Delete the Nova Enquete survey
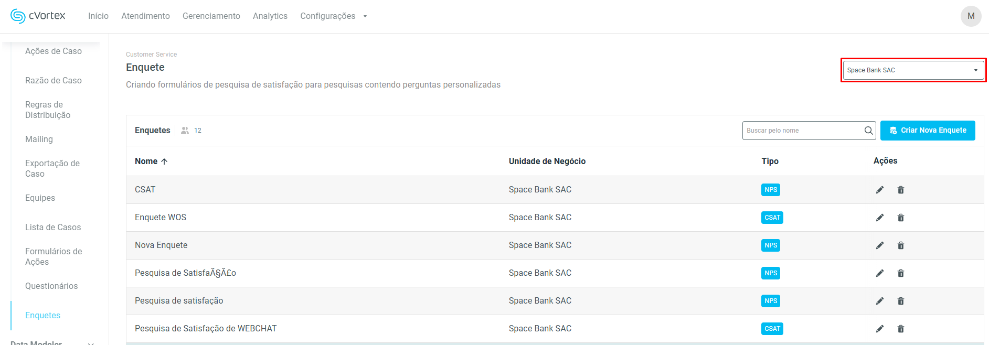The height and width of the screenshot is (345, 989). (x=901, y=245)
